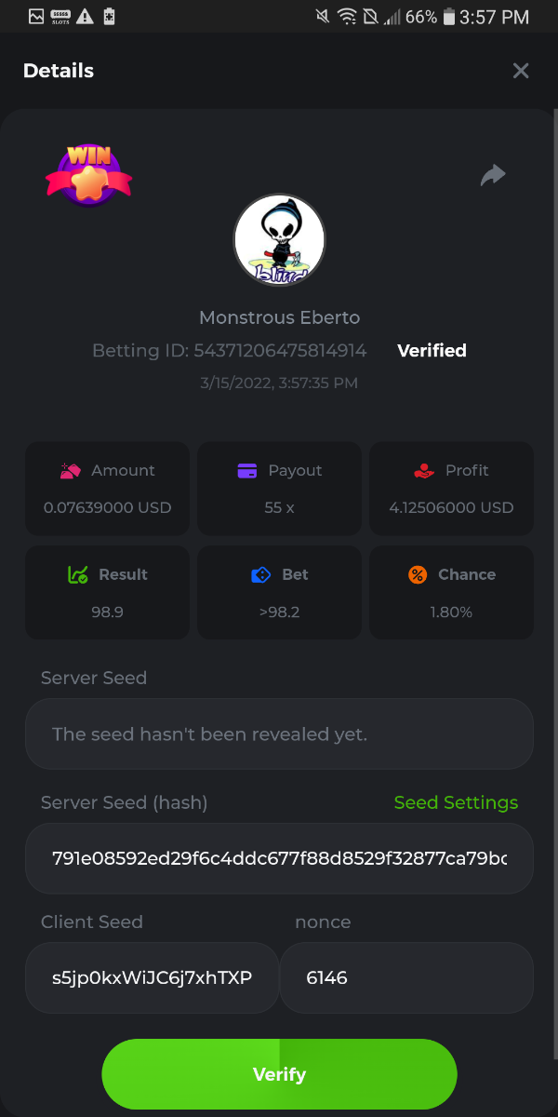Select the Client Seed field

[153, 978]
